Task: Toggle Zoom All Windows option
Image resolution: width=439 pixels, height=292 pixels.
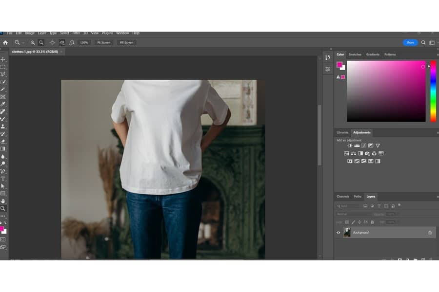Action: pos(62,42)
